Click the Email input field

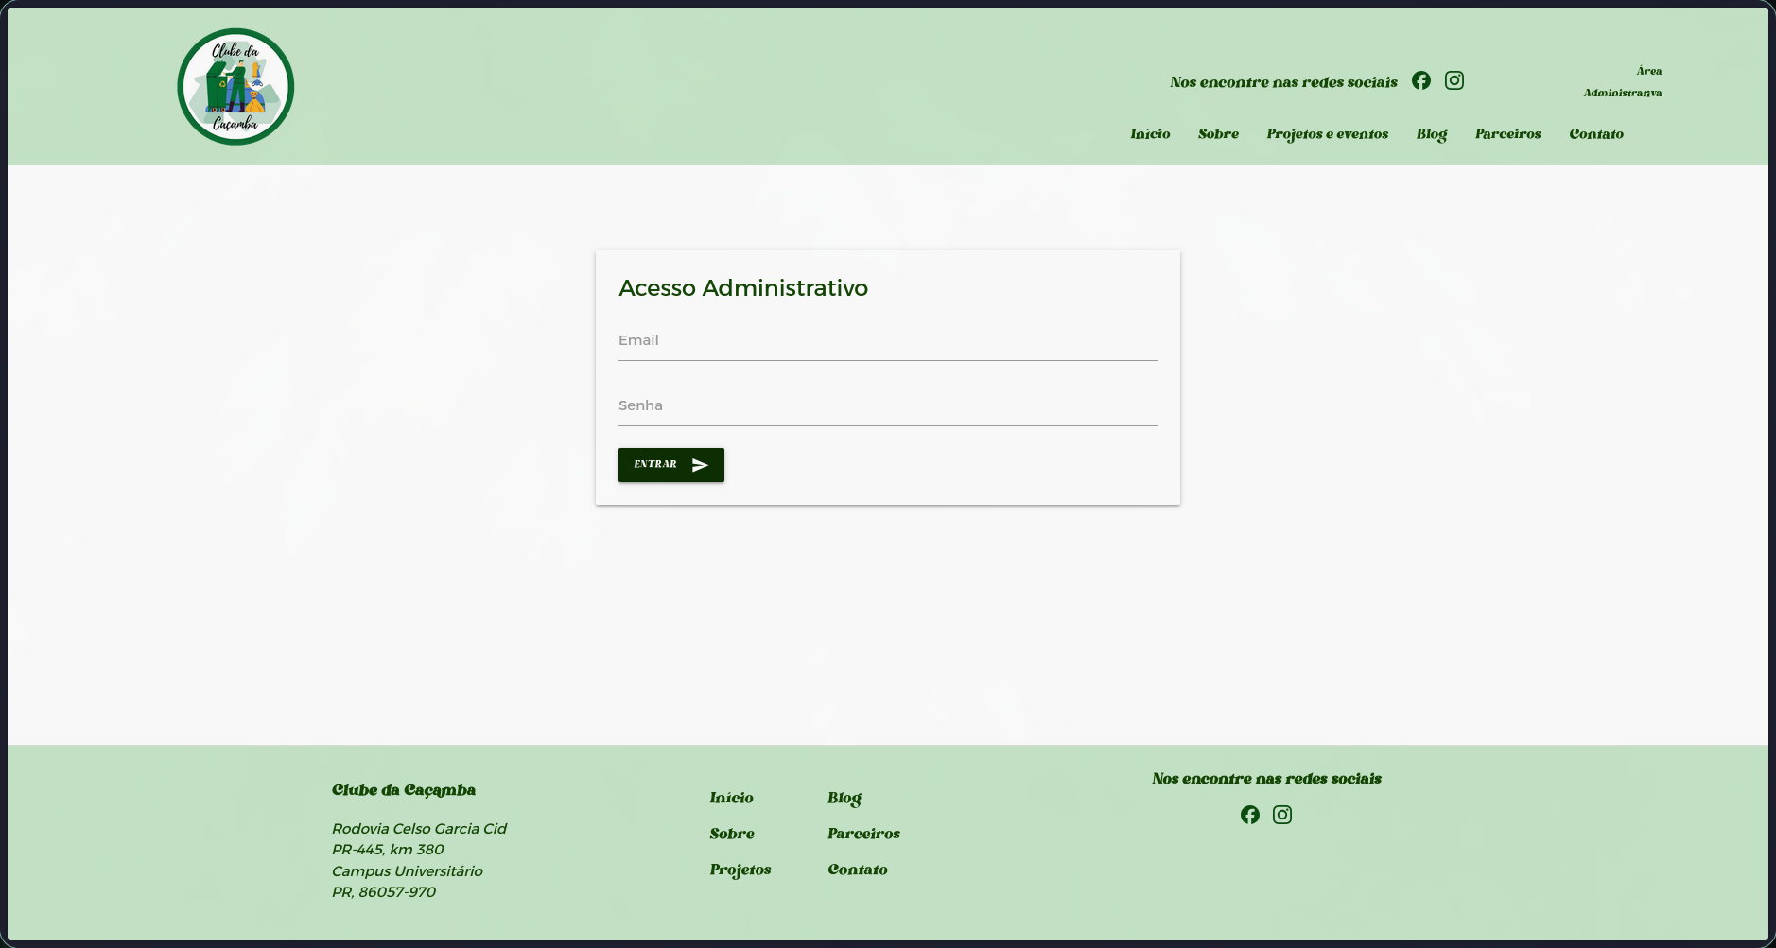tap(887, 340)
